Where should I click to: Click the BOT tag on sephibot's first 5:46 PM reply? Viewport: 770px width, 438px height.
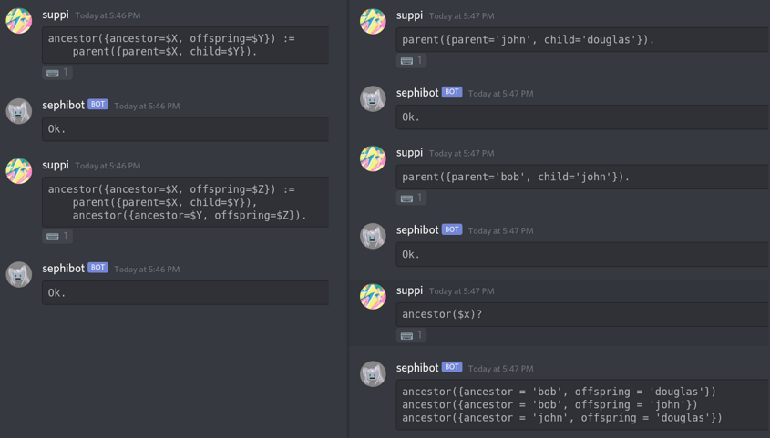[98, 104]
